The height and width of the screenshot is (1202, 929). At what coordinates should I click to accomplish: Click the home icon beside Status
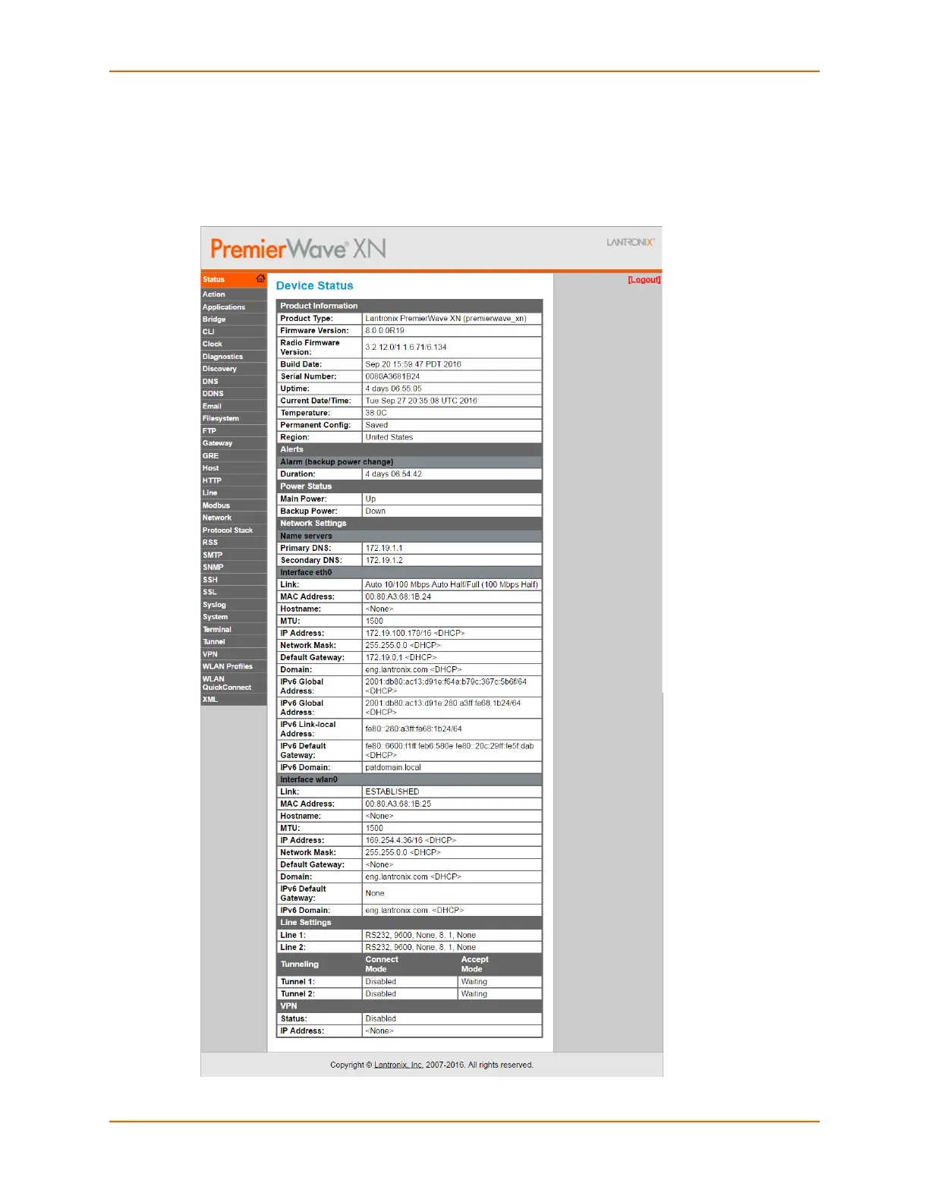260,278
